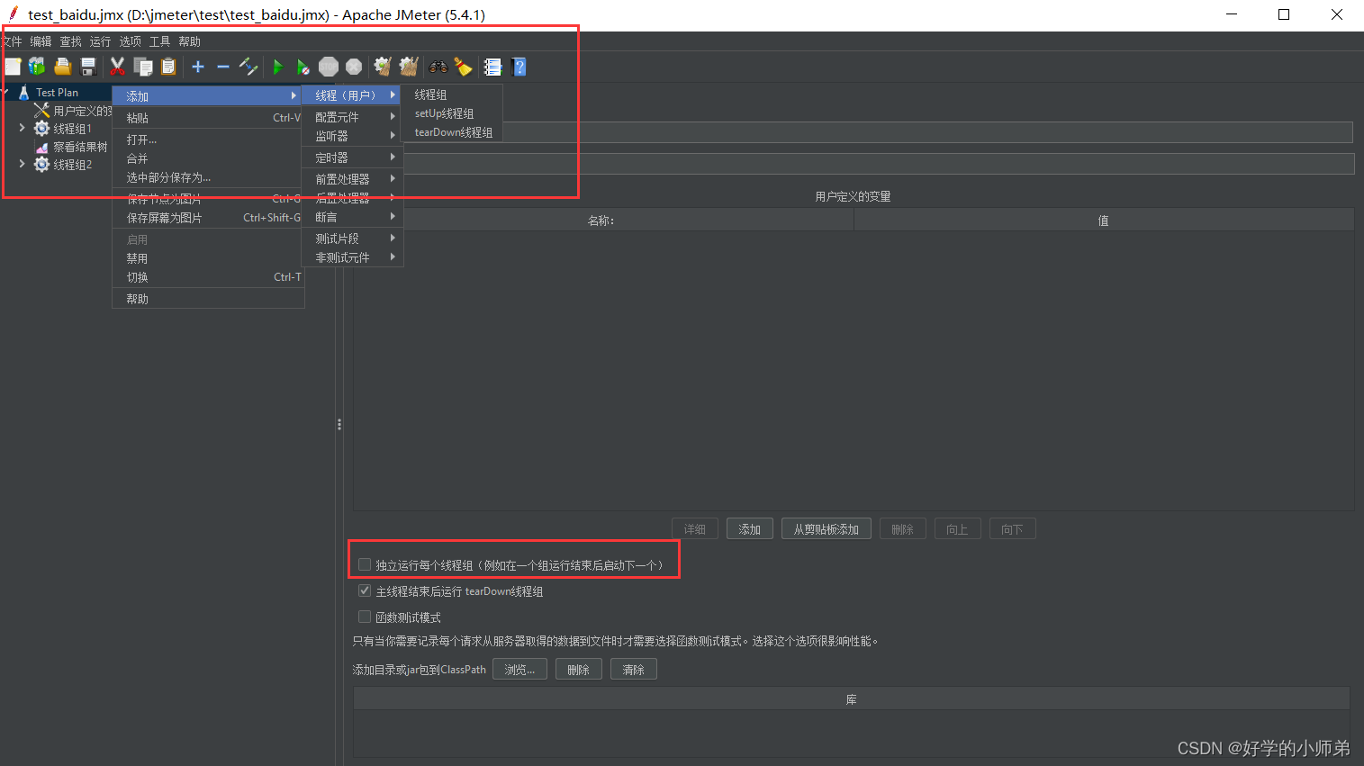The height and width of the screenshot is (766, 1364).
Task: Start test without pauses icon
Action: pyautogui.click(x=303, y=67)
